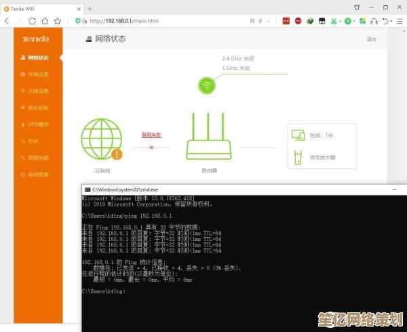Click the Internet globe icon
The width and height of the screenshot is (407, 332).
(100, 139)
